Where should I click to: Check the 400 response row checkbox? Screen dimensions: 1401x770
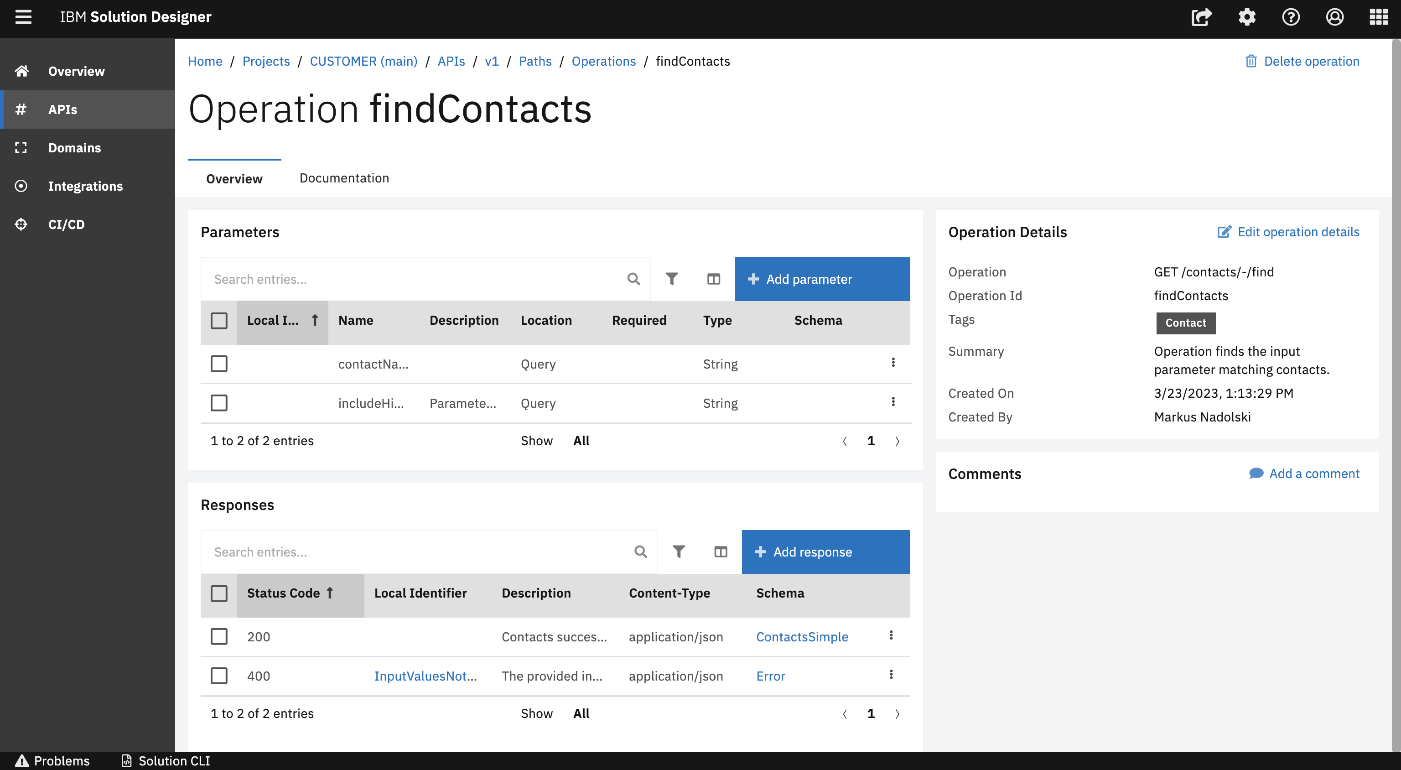coord(219,675)
